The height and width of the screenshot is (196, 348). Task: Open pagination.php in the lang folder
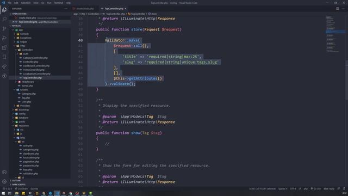point(31,162)
